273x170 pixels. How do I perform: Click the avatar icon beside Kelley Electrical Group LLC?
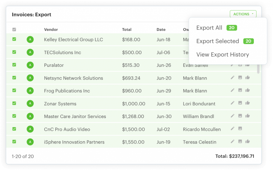(x=30, y=39)
